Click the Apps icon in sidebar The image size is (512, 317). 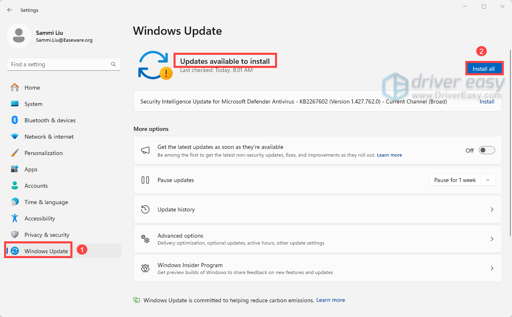(x=15, y=169)
